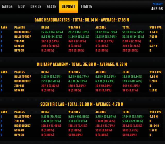Click the Primary timer 452:58

click(157, 9)
